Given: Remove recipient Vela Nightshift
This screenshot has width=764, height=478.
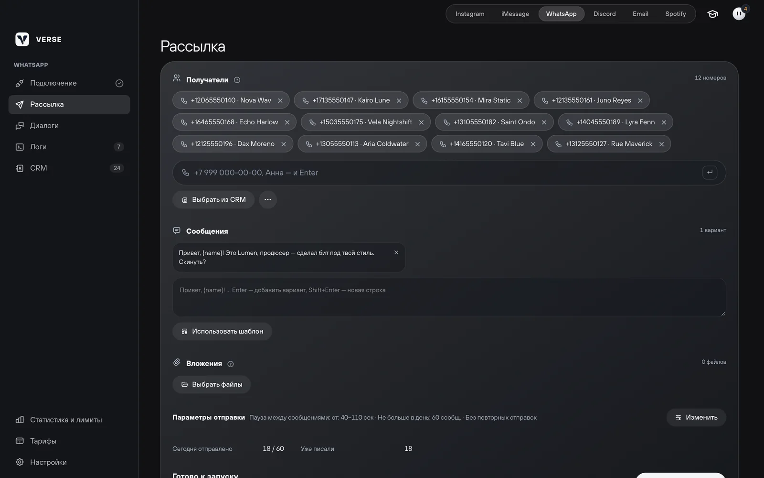Looking at the screenshot, I should (x=421, y=122).
